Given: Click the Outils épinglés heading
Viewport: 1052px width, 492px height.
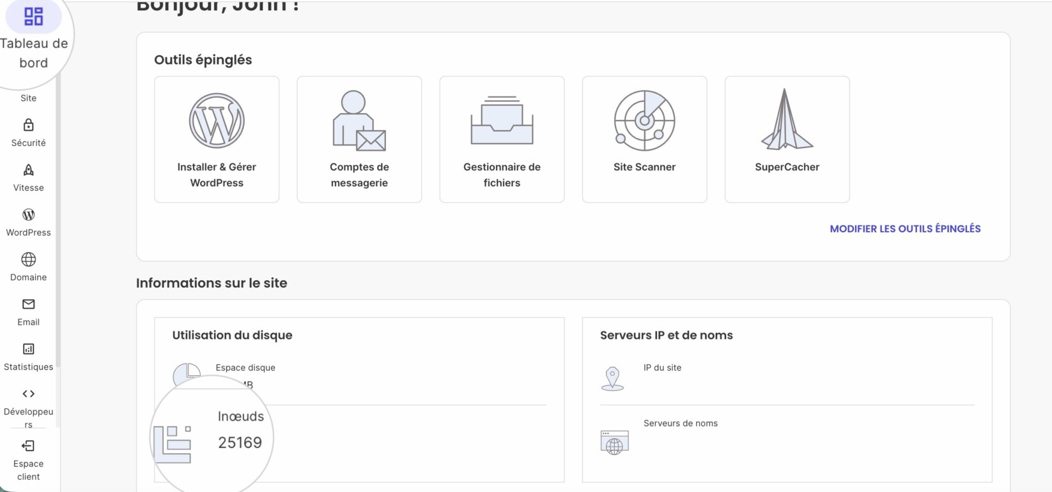Looking at the screenshot, I should point(203,60).
